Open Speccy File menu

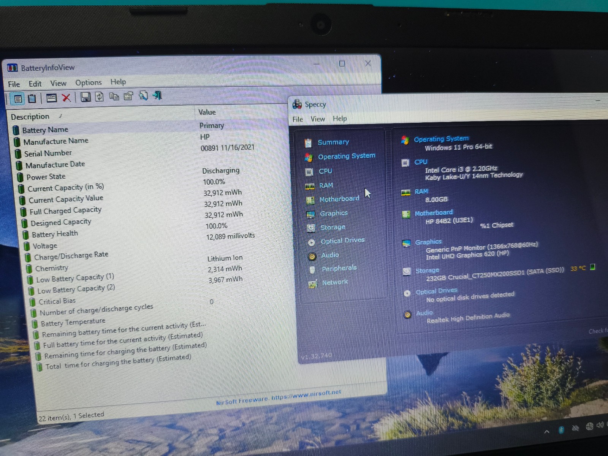(298, 119)
